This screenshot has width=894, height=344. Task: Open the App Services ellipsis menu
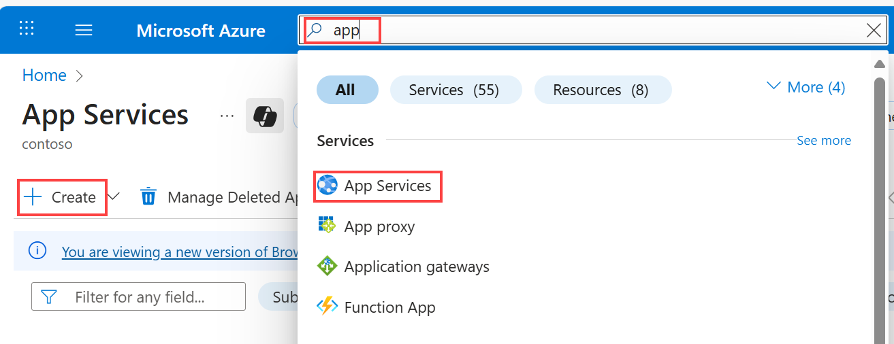(x=227, y=116)
